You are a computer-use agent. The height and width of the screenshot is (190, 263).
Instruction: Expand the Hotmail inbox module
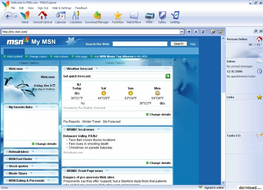tap(7, 152)
